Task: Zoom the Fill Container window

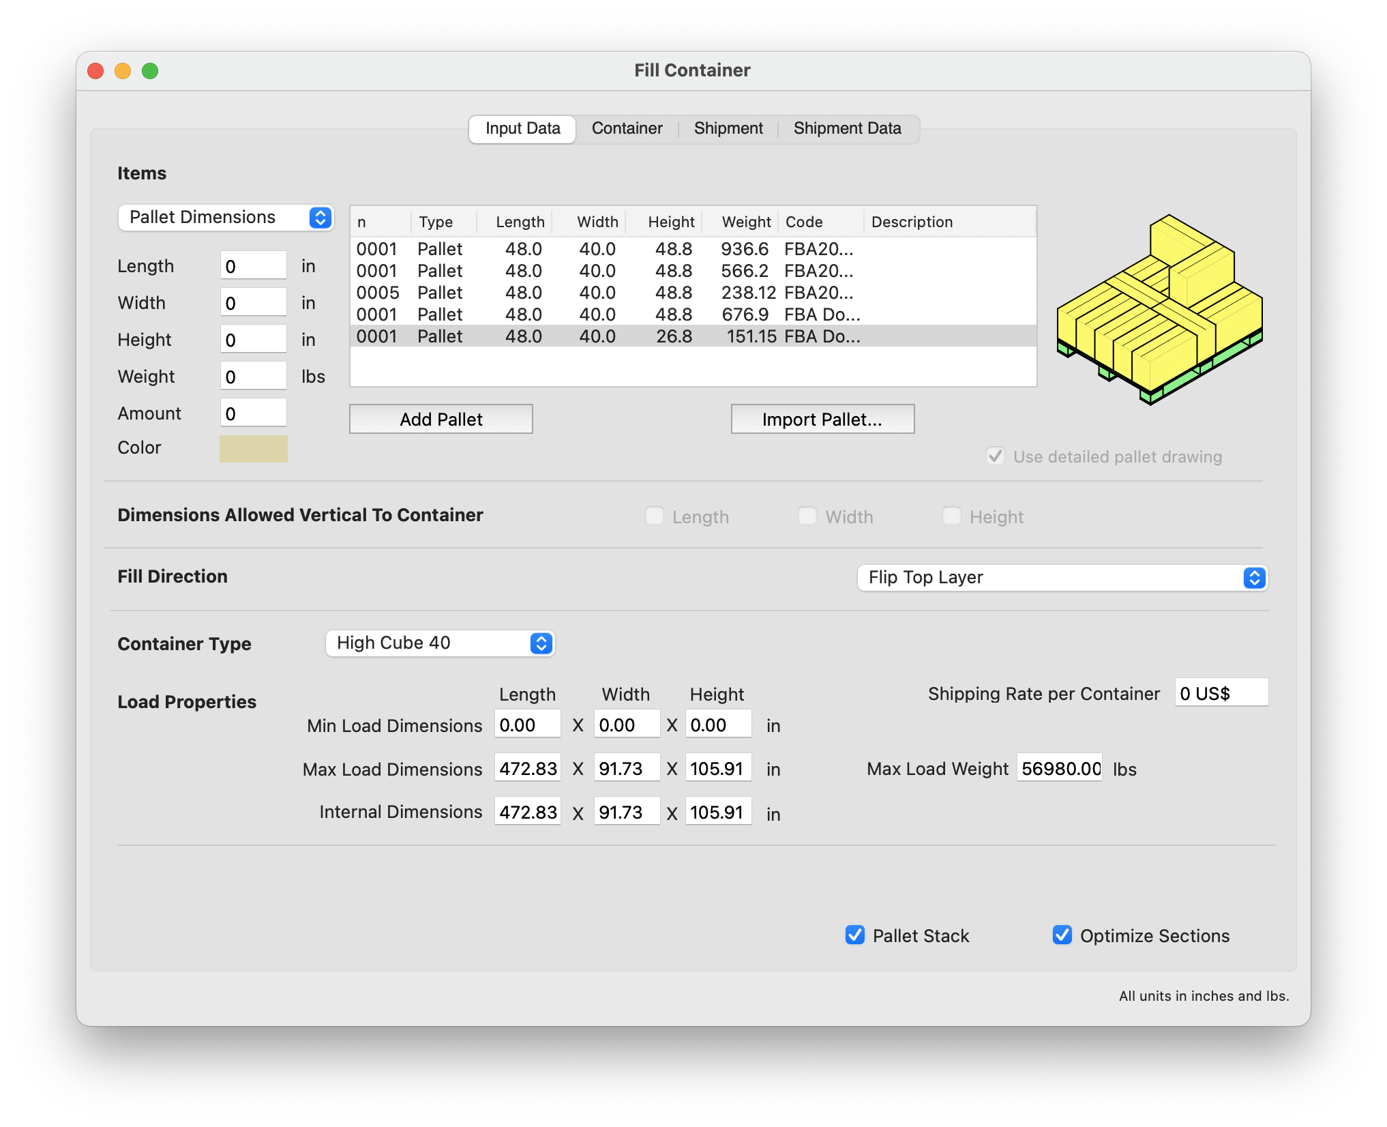Action: [x=150, y=71]
